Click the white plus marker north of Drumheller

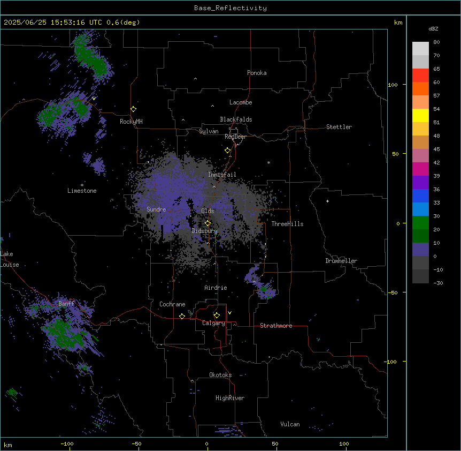(x=327, y=201)
